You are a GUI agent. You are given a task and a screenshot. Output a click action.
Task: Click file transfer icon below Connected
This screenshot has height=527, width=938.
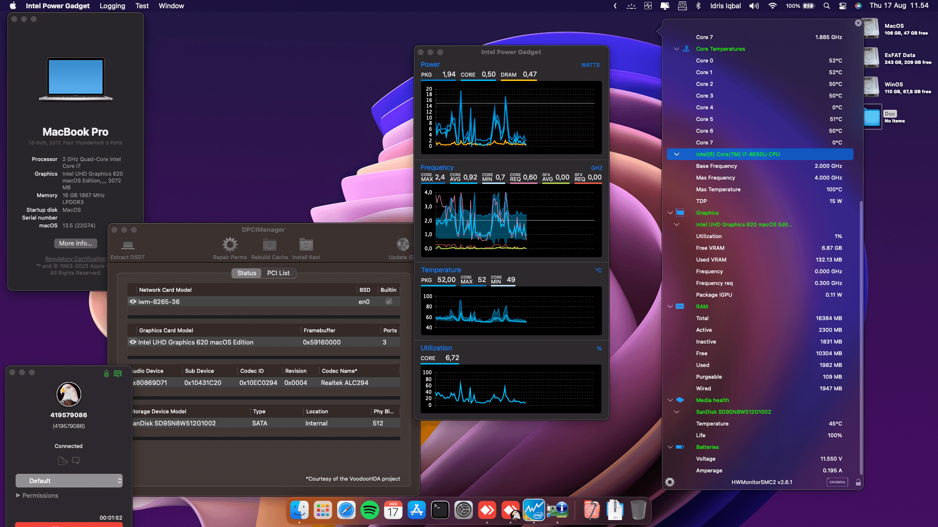point(63,461)
